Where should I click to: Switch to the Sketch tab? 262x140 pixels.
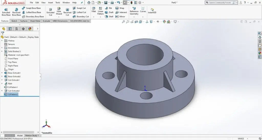14,21
